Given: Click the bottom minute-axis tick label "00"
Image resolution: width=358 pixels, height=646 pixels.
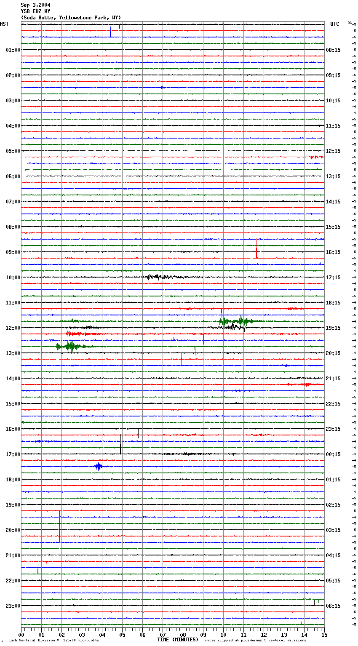Looking at the screenshot, I should (x=21, y=635).
